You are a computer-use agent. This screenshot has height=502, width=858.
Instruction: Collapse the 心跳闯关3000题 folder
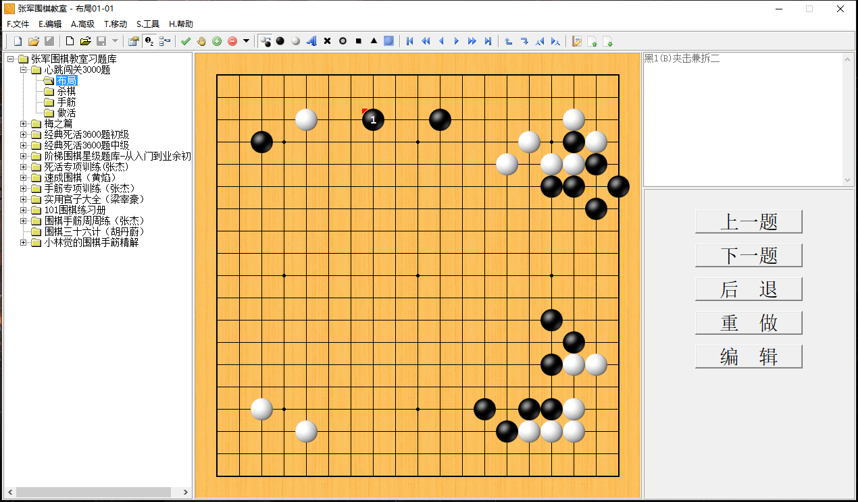24,69
